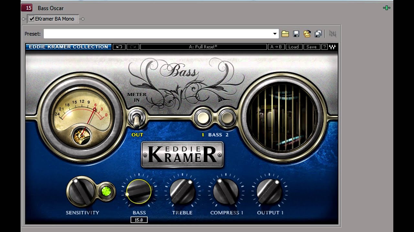Click the green Sensitivity LED indicator
414x232 pixels.
tap(106, 191)
